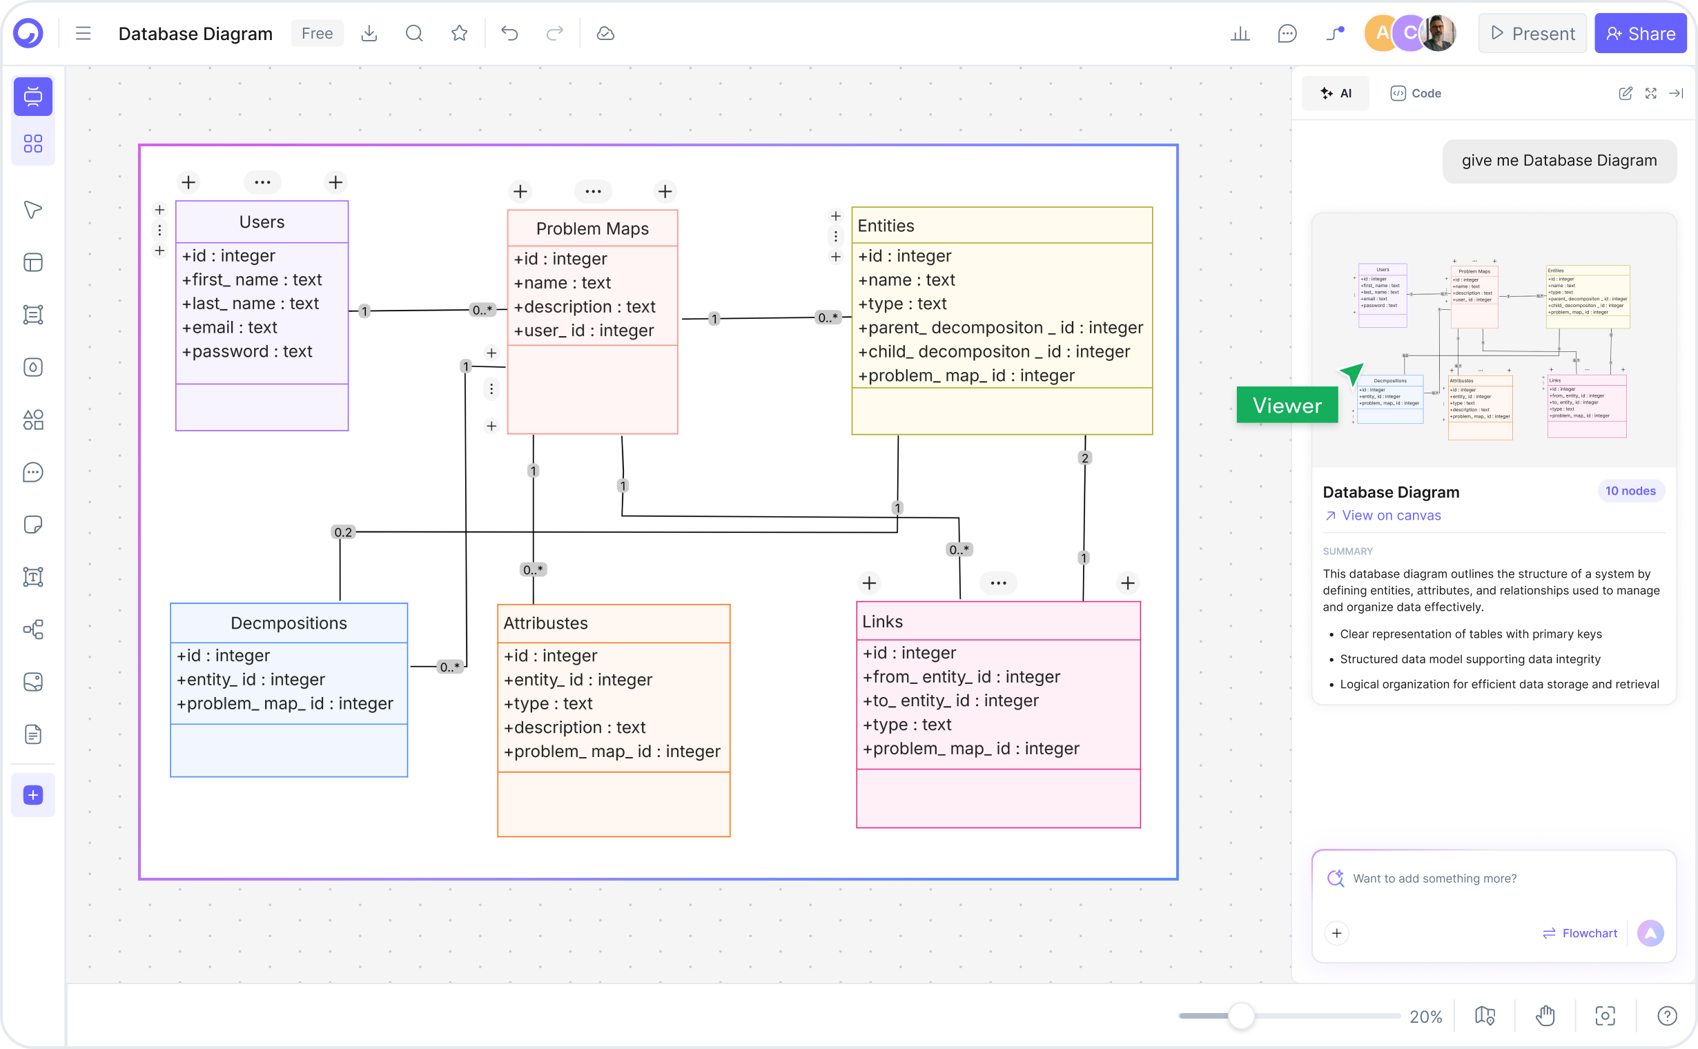Viewport: 1698px width, 1049px height.
Task: Open the options dots above Links table
Action: coord(999,583)
